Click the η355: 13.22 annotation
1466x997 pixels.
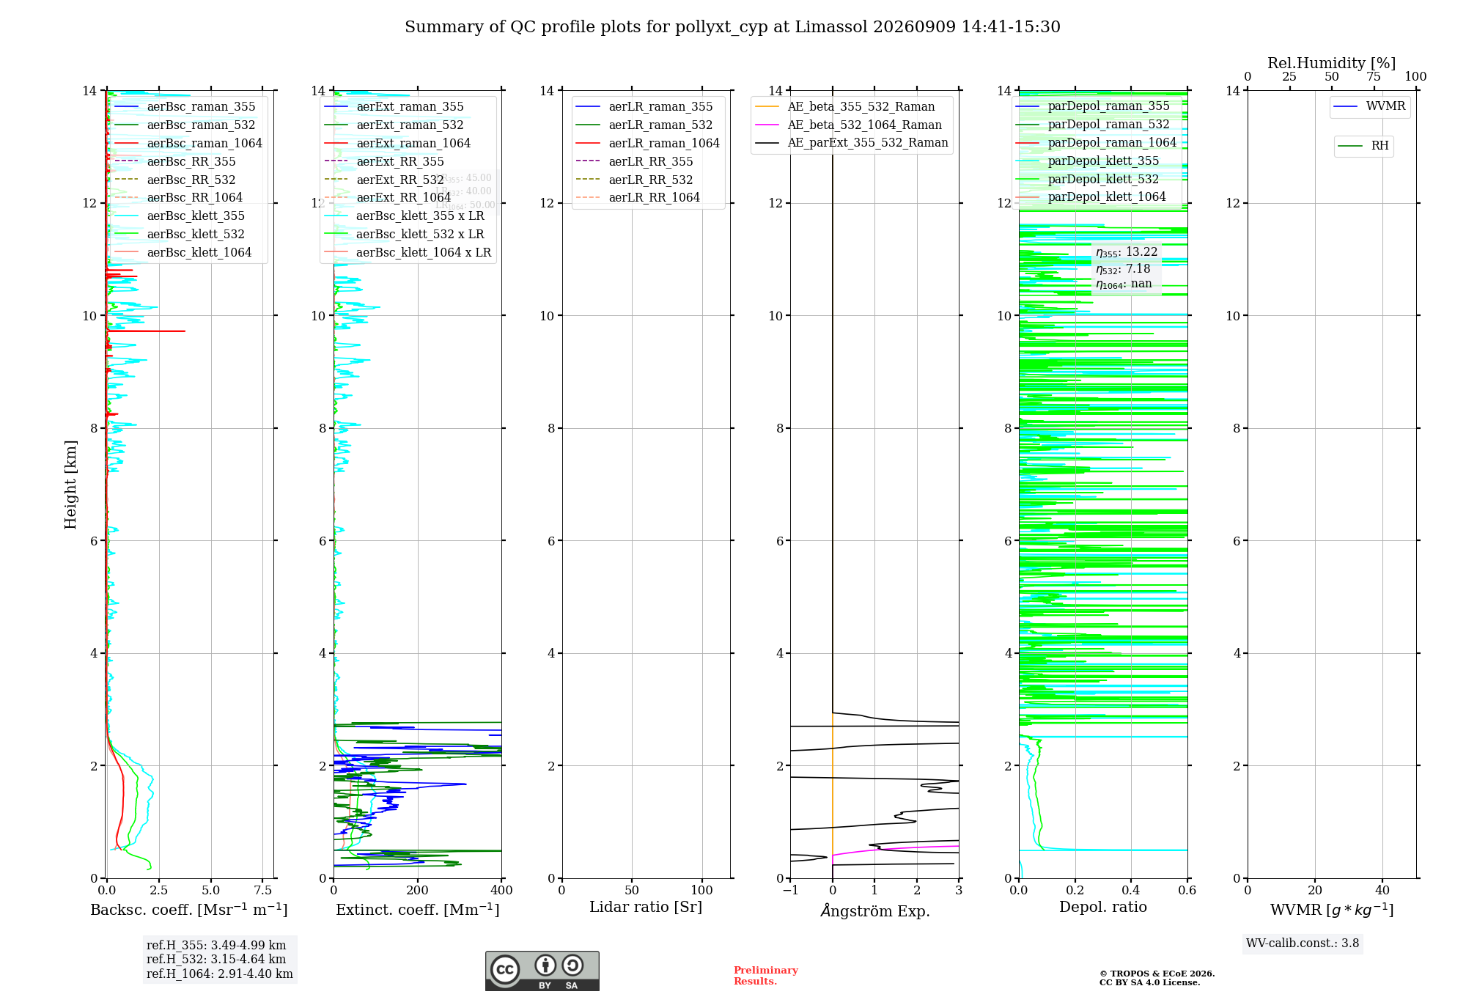[x=1127, y=252]
